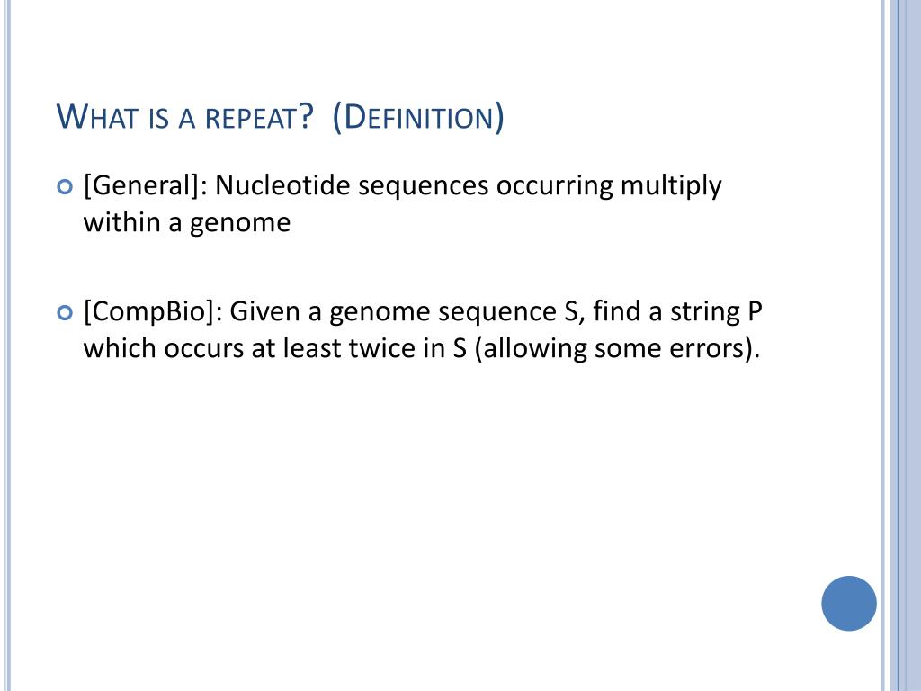921x691 pixels.
Task: Click the thin blue border on left edge
Action: pyautogui.click(x=9, y=345)
